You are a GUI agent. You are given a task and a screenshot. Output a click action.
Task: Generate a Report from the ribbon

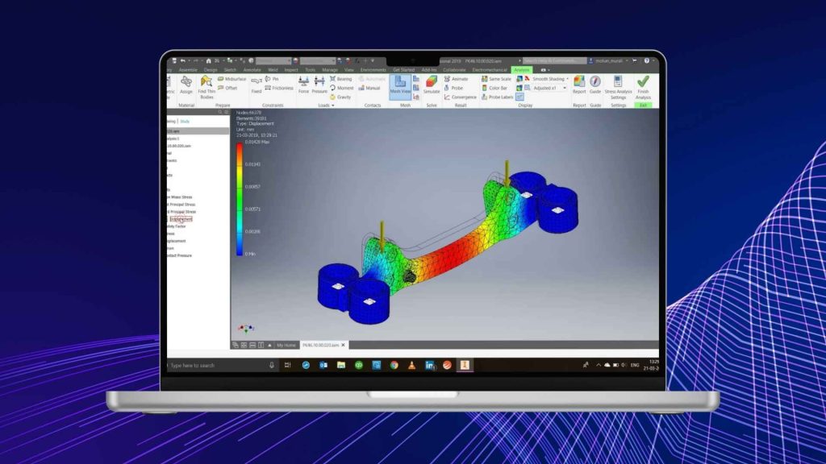pyautogui.click(x=579, y=85)
